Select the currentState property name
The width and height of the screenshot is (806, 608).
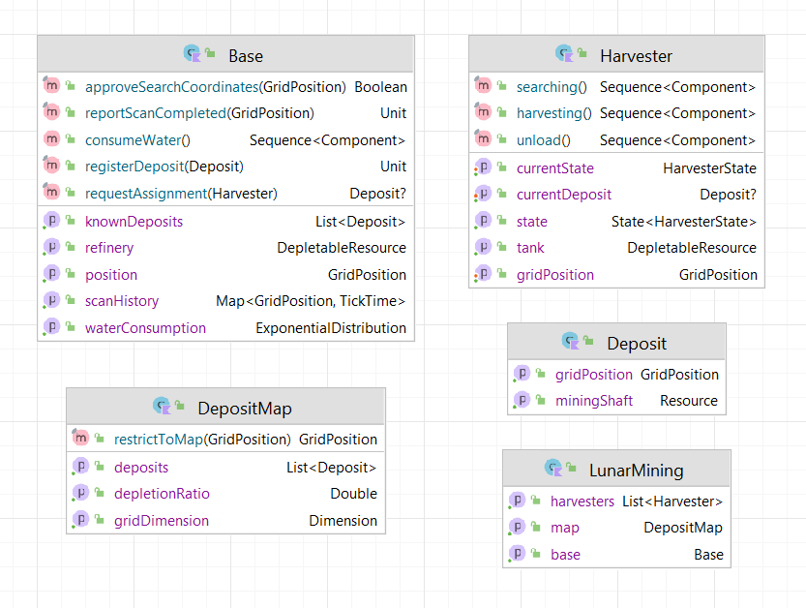(555, 168)
